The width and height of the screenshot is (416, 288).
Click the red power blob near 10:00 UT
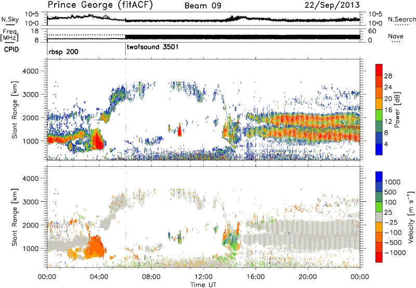click(x=179, y=130)
